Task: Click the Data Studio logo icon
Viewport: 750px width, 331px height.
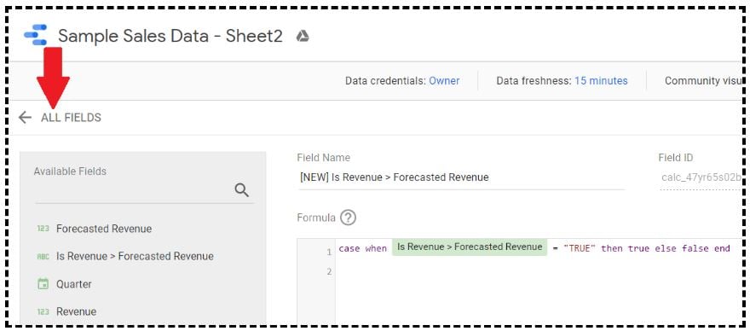Action: 36,35
